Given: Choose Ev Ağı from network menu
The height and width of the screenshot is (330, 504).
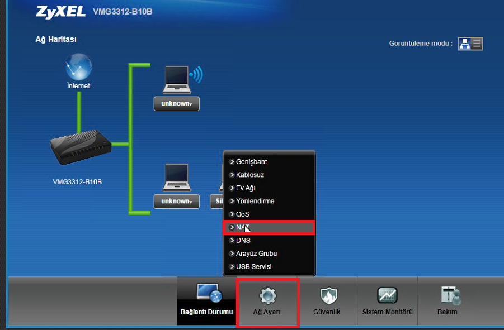Looking at the screenshot, I should (270, 188).
